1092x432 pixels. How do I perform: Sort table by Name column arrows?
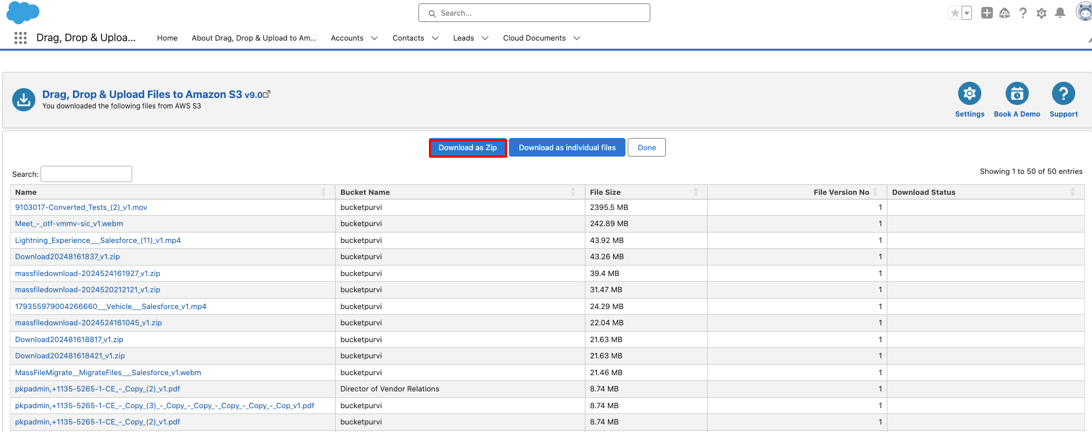click(323, 192)
